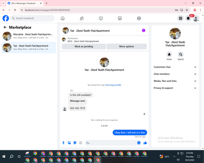
Task: Open the emoji picker smiley icon
Action: pyautogui.click(x=139, y=143)
